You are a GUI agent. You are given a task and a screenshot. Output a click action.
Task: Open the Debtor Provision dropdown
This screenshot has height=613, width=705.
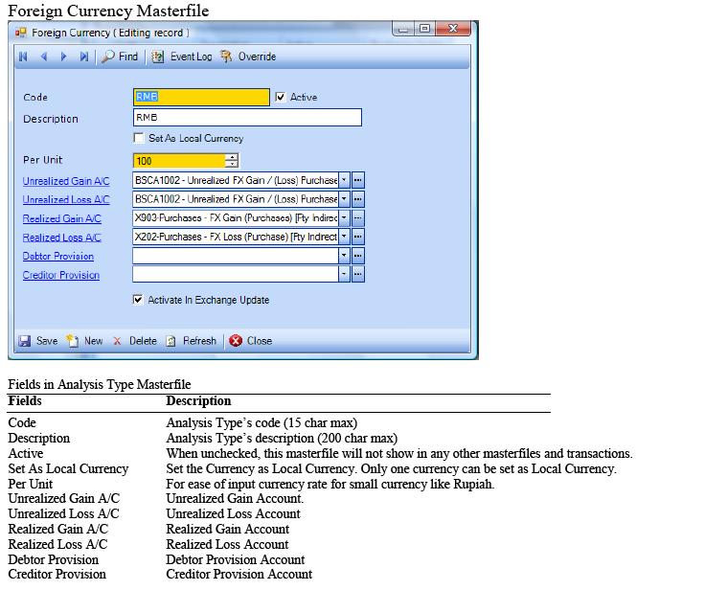[344, 256]
